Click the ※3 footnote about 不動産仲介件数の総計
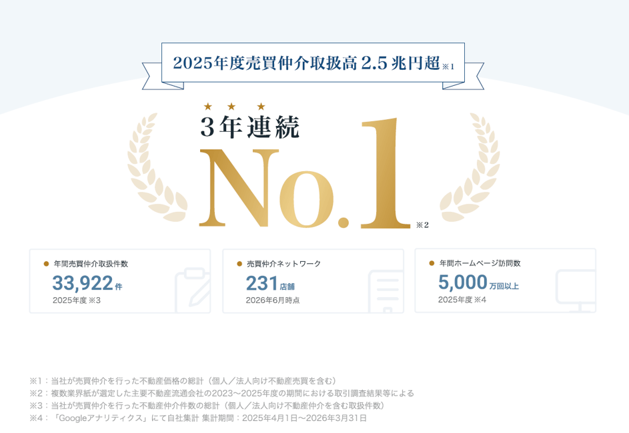This screenshot has height=433, width=629. pos(207,406)
